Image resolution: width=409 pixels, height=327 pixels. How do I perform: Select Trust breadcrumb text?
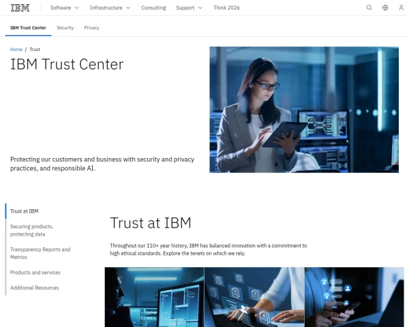pyautogui.click(x=35, y=49)
